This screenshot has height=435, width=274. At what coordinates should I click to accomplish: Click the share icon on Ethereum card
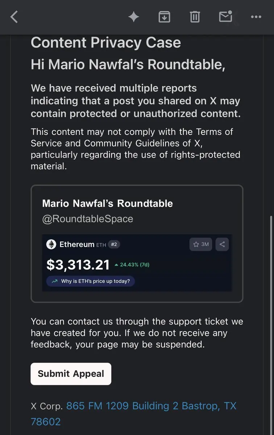pyautogui.click(x=222, y=244)
